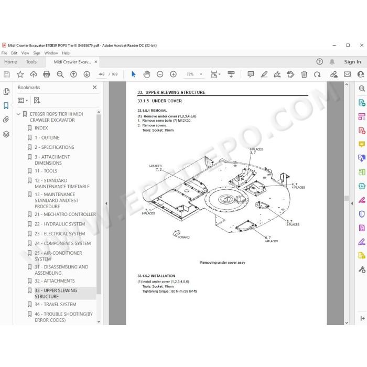Open the zoom level dropdown
Image resolution: width=367 pixels, height=367 pixels.
tap(201, 74)
